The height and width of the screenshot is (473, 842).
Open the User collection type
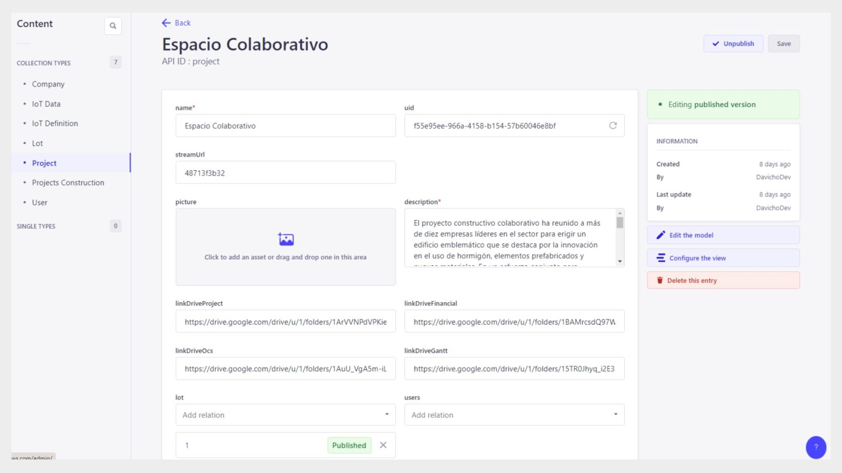pyautogui.click(x=39, y=203)
